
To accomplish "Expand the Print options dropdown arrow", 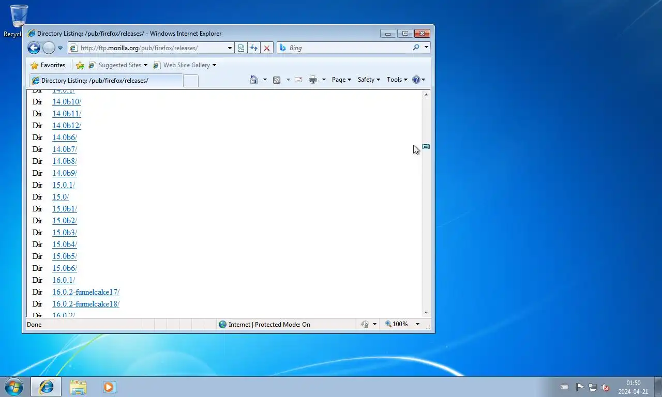I will (324, 80).
